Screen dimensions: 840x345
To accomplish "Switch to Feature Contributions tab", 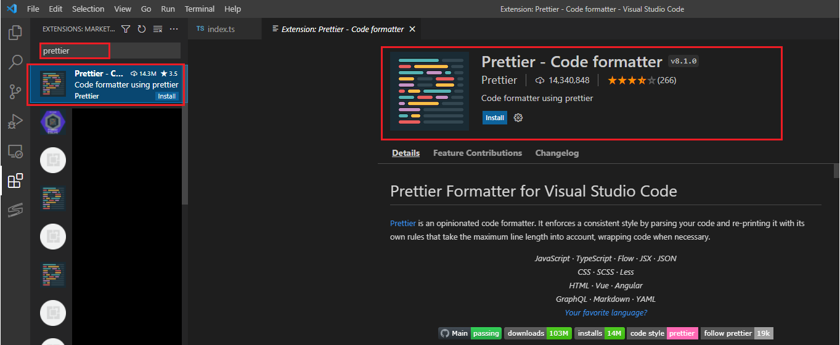I will click(478, 153).
